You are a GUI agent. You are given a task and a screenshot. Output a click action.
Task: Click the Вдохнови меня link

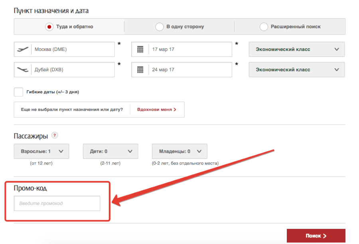point(157,109)
